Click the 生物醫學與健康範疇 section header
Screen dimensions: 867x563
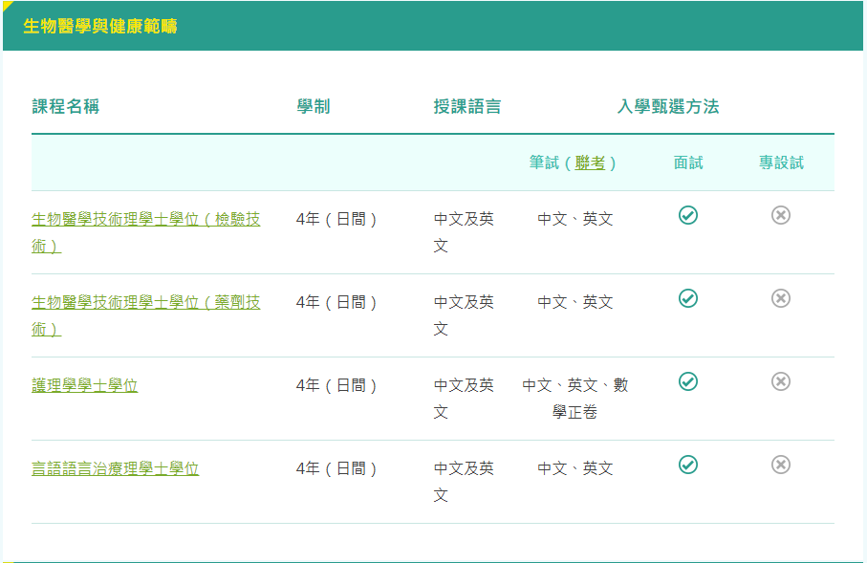coord(100,27)
